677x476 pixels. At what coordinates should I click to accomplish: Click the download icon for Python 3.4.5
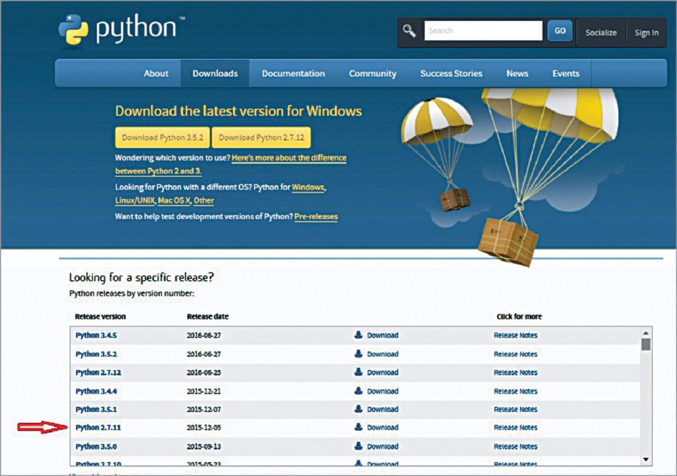click(359, 335)
